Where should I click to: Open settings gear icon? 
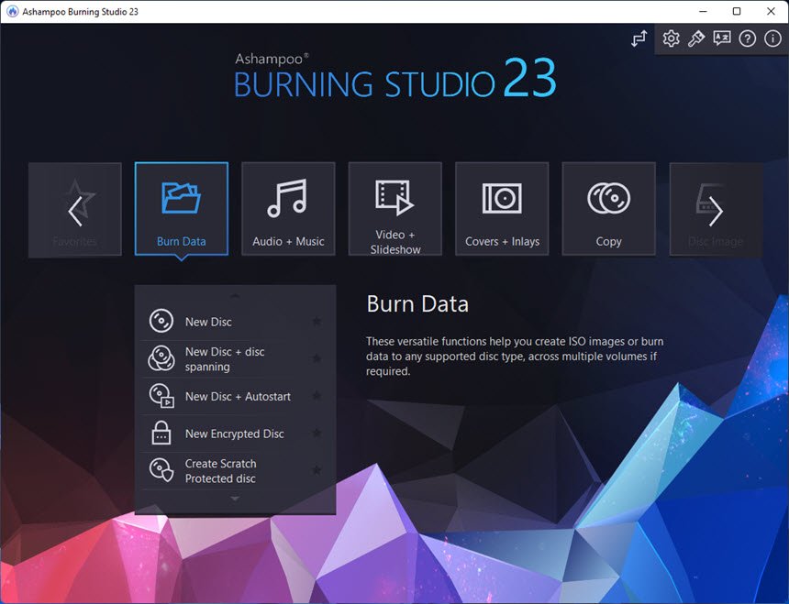coord(671,38)
